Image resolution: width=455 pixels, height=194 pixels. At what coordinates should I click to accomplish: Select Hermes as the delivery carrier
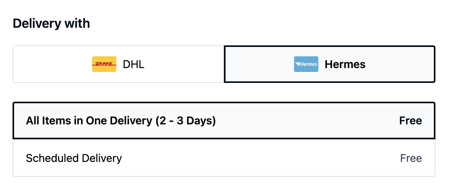point(329,64)
